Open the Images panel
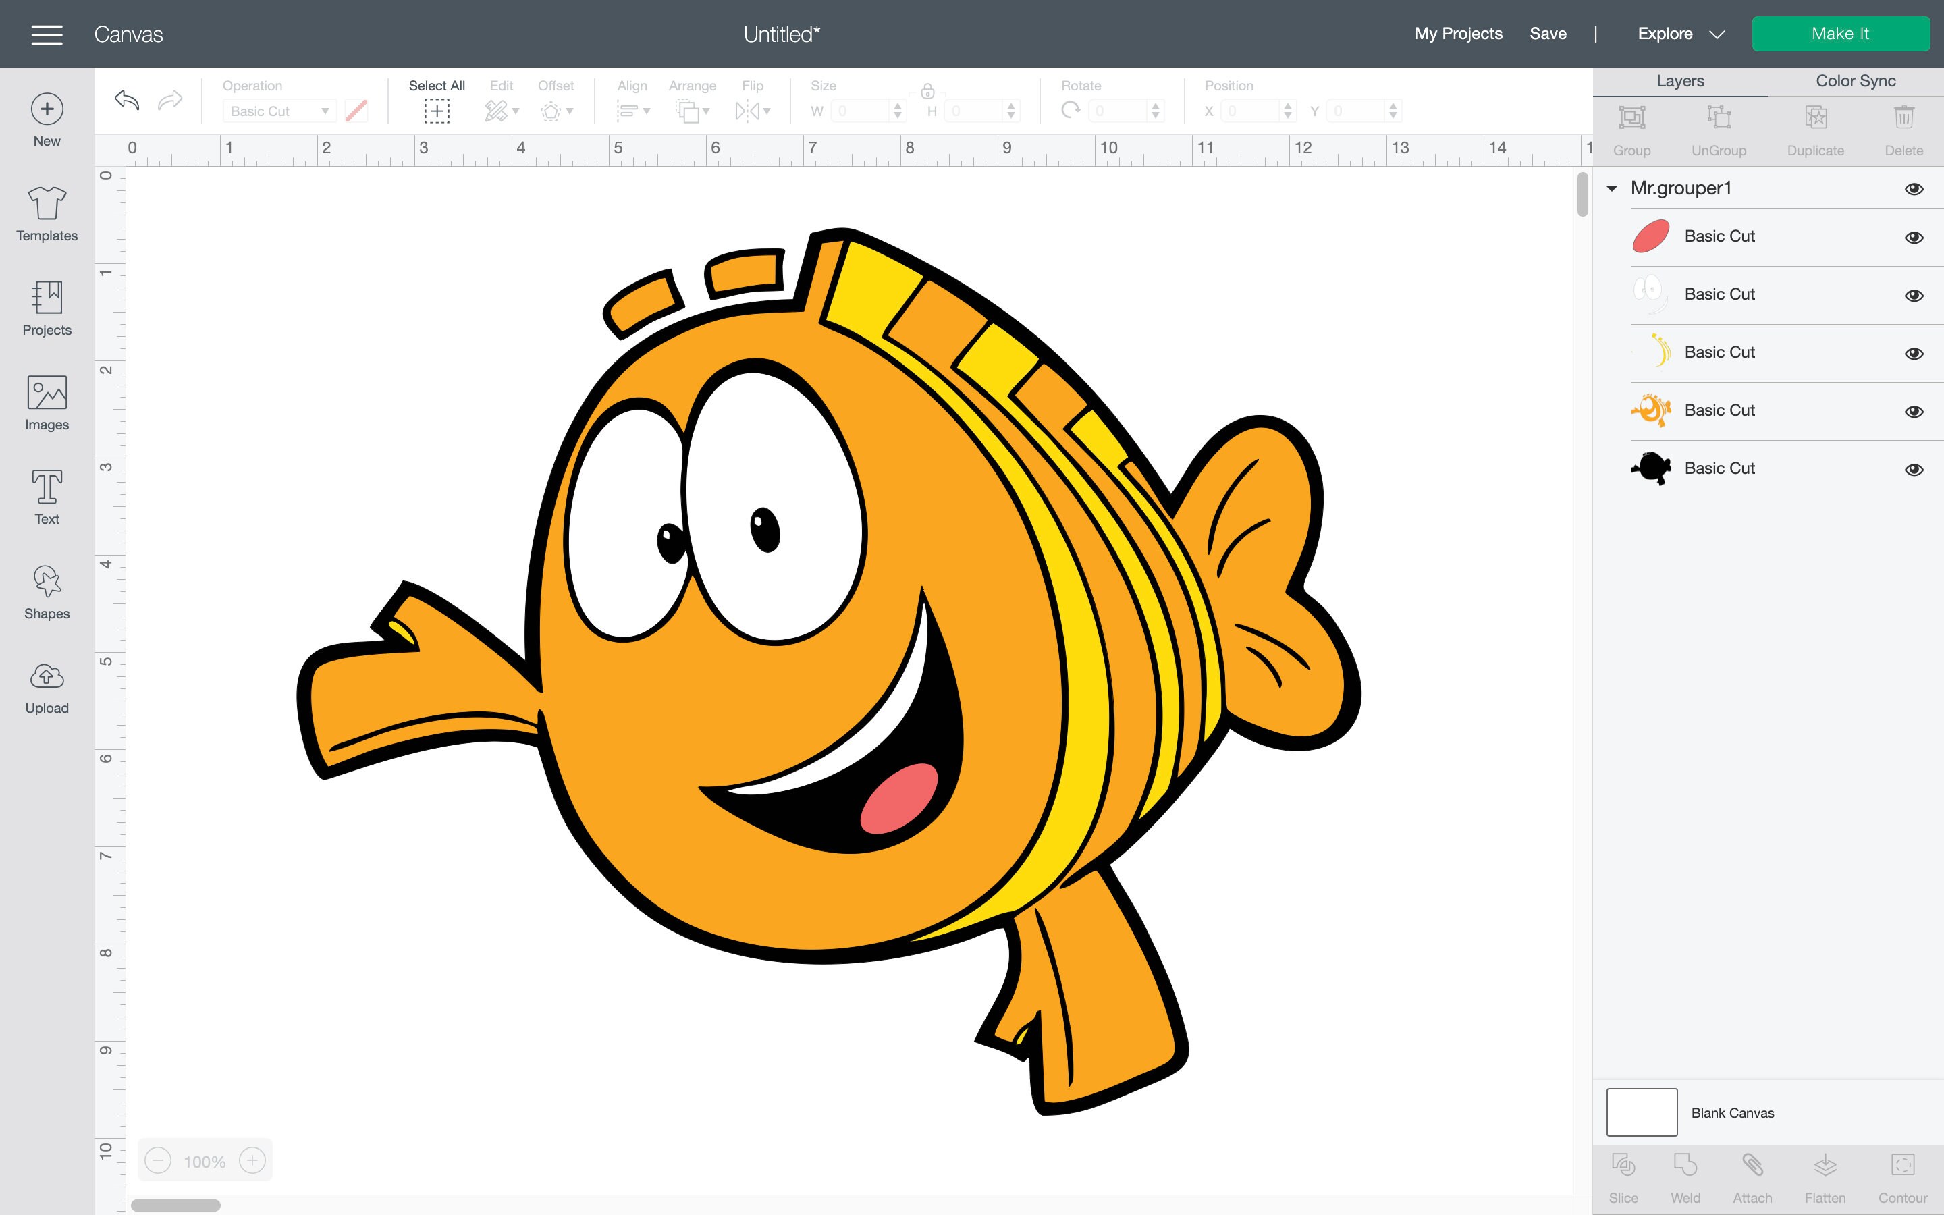 click(46, 402)
